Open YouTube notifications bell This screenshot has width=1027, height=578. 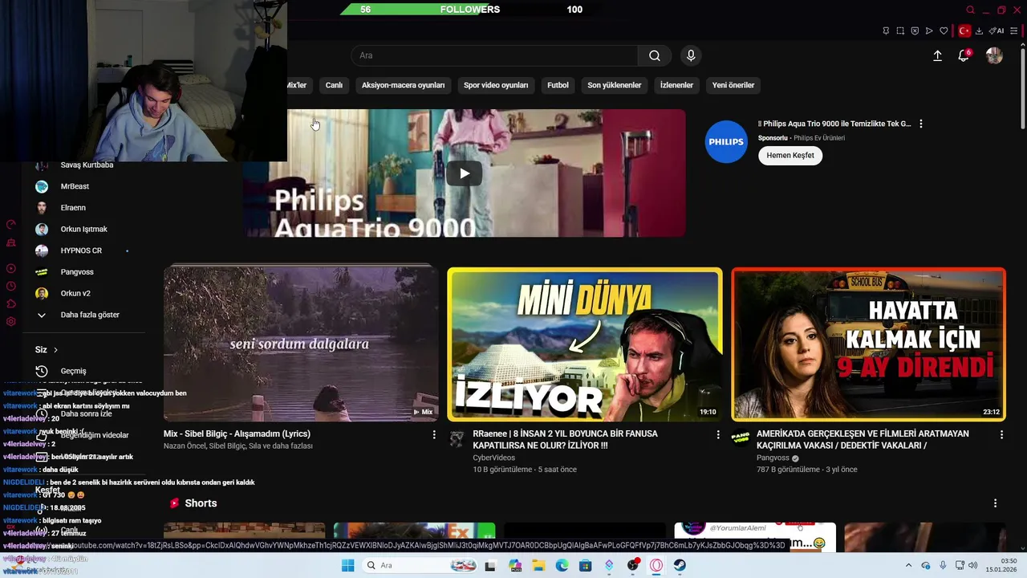[964, 55]
